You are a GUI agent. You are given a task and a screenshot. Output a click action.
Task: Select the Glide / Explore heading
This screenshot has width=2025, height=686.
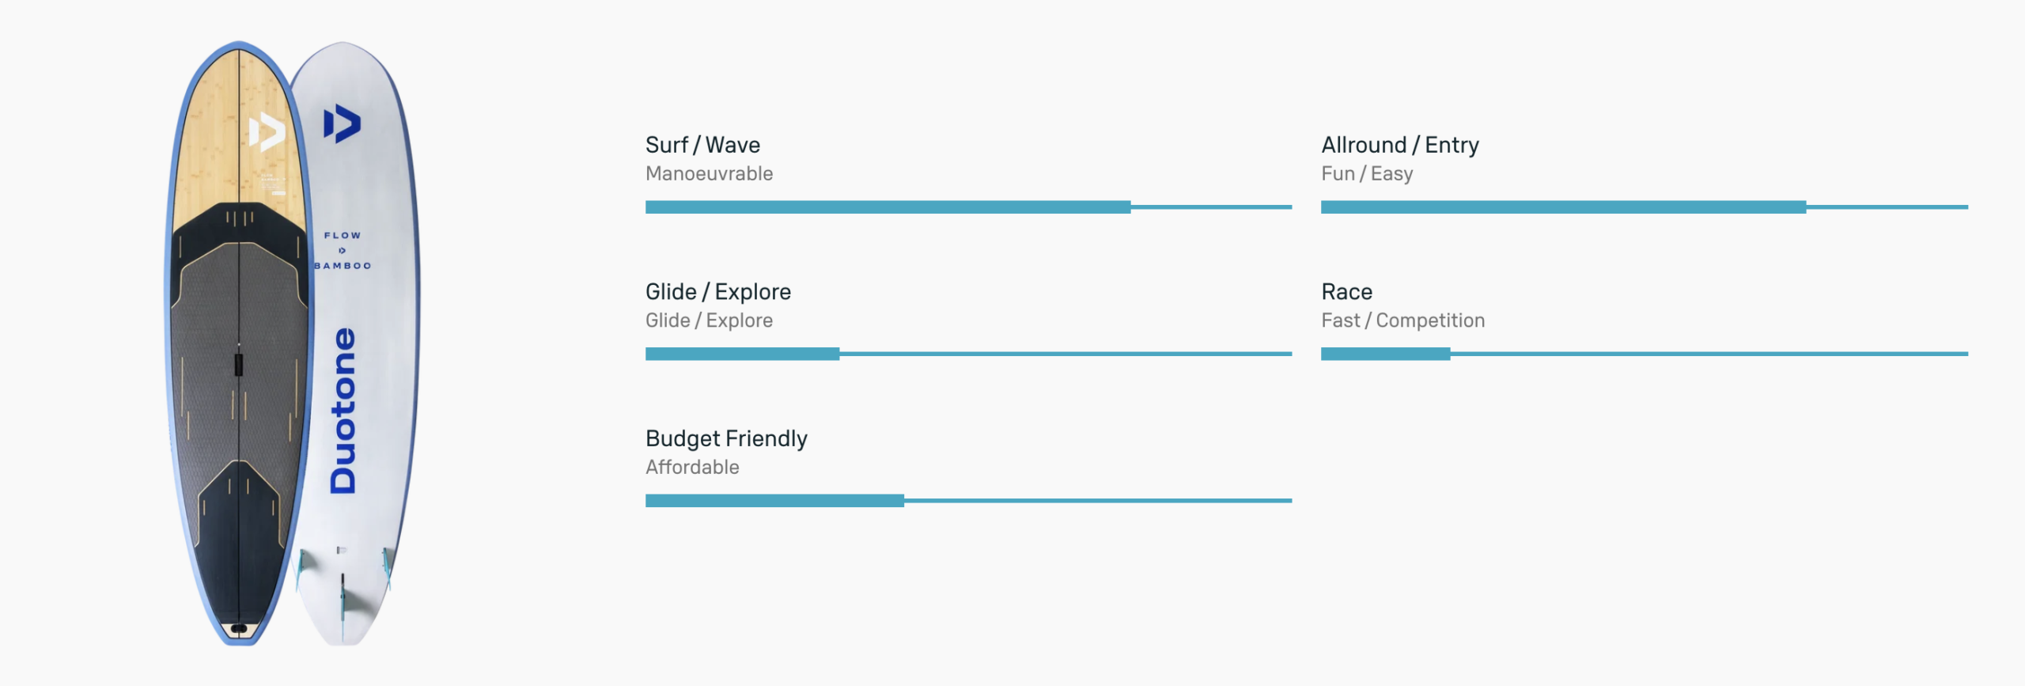point(718,292)
